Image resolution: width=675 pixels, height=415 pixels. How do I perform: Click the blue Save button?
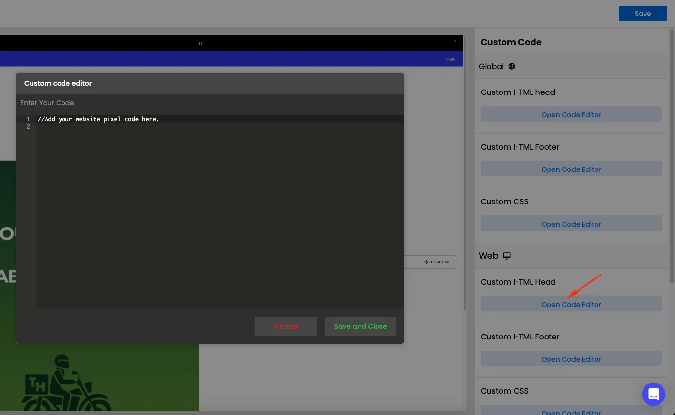(643, 14)
